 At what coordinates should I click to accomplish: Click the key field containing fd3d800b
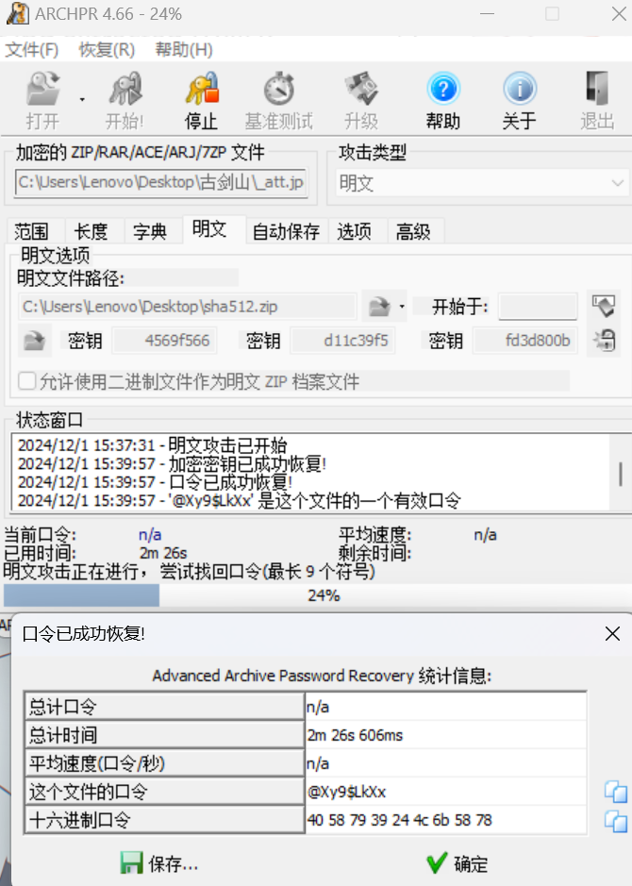[x=525, y=341]
